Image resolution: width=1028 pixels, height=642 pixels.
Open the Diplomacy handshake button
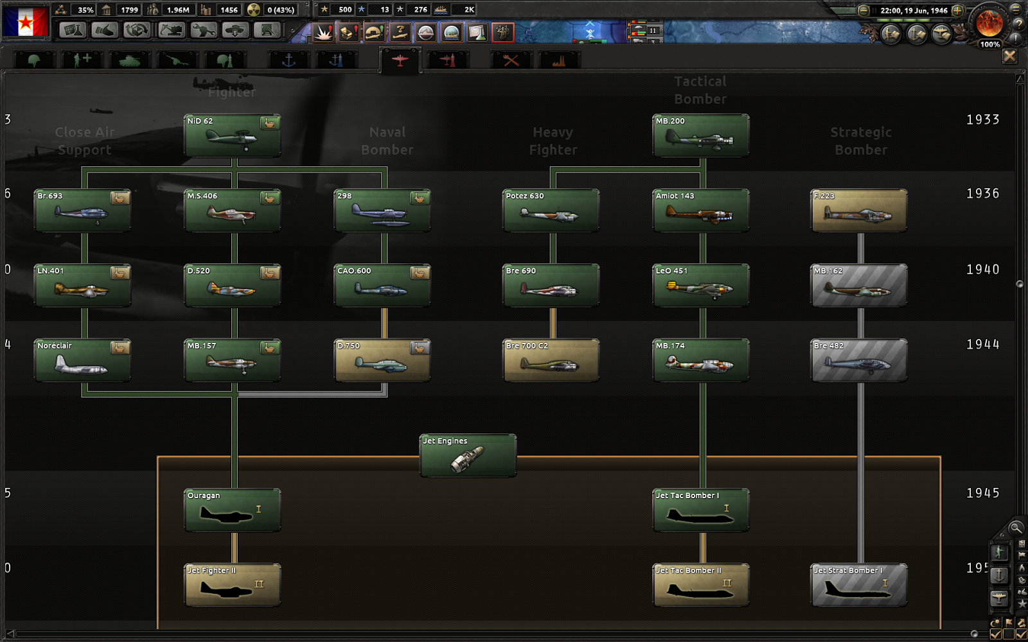coord(105,30)
